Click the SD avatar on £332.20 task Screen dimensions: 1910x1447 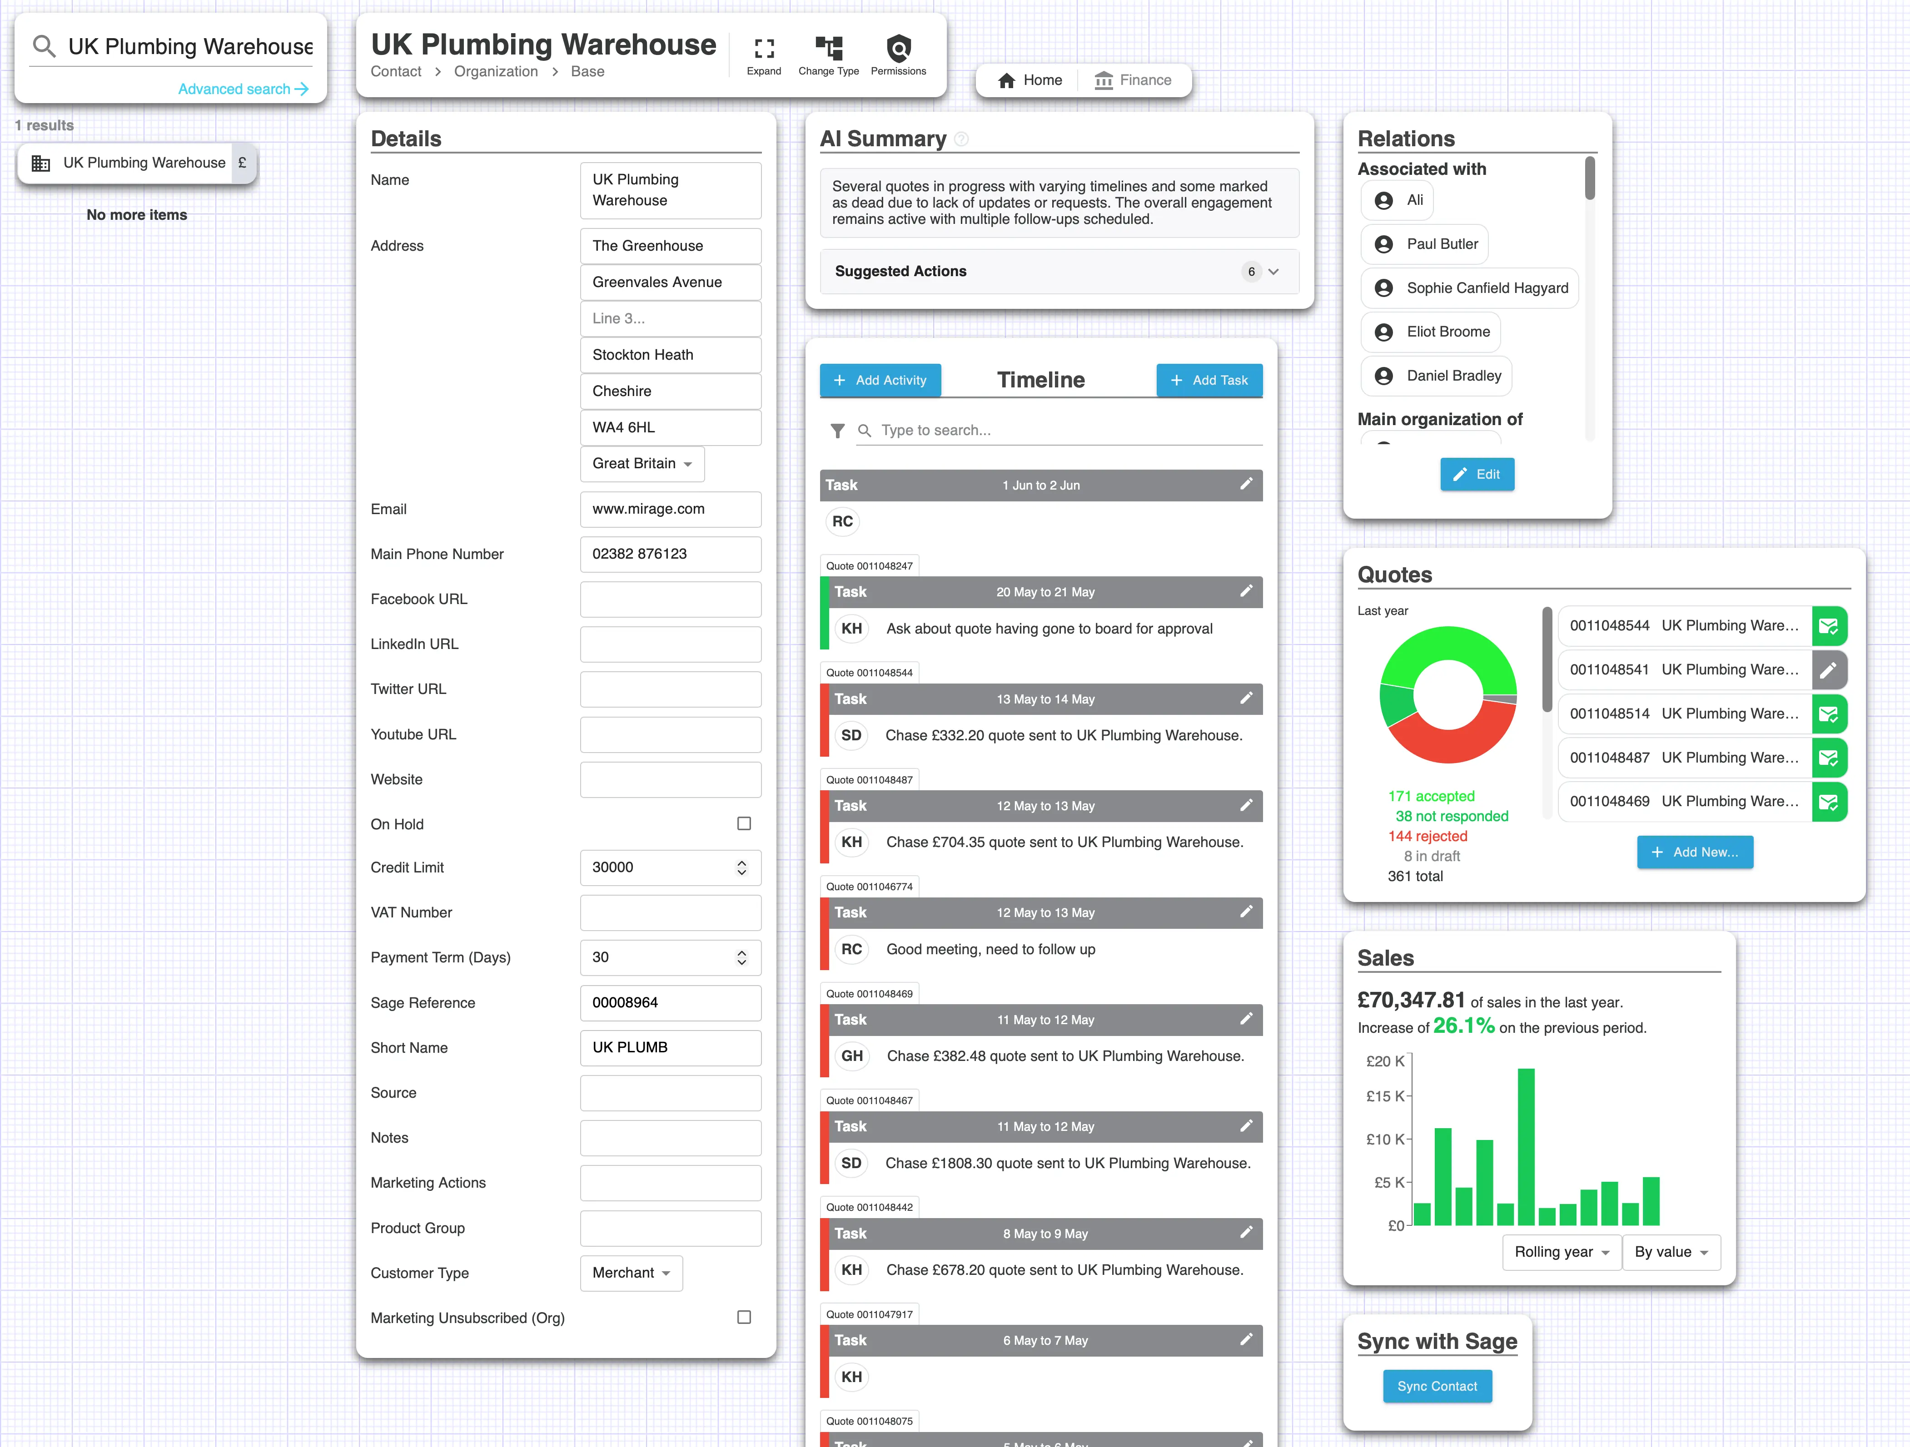click(x=851, y=736)
